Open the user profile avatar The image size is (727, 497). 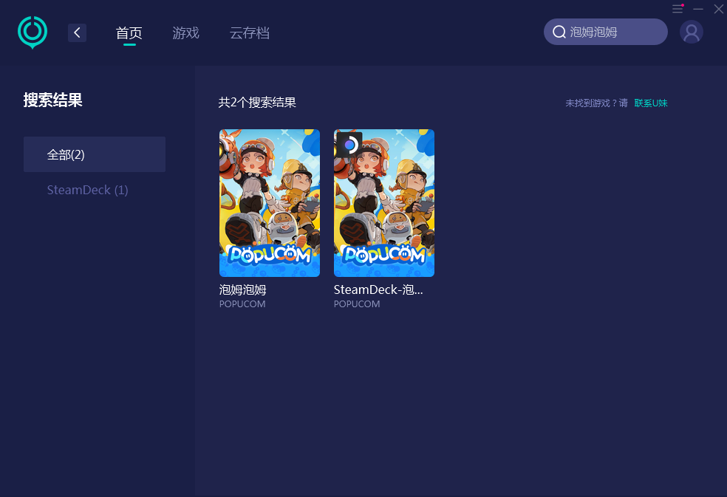point(692,32)
